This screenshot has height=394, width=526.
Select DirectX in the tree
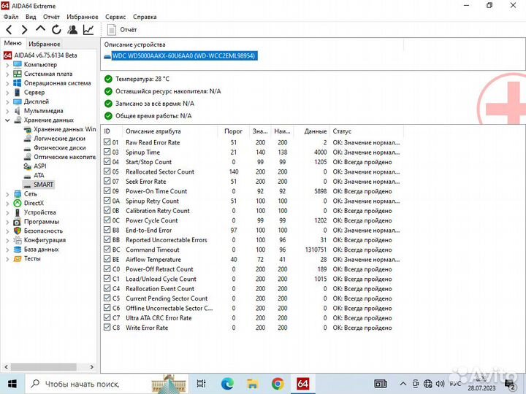34,203
